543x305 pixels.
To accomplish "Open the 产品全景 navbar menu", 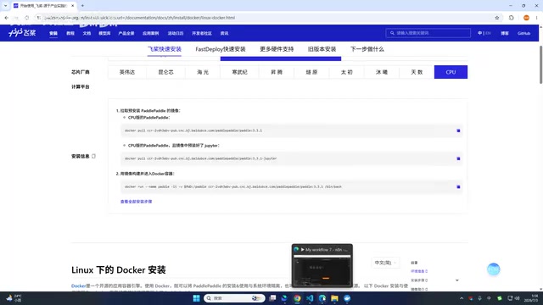I will 126,33.
